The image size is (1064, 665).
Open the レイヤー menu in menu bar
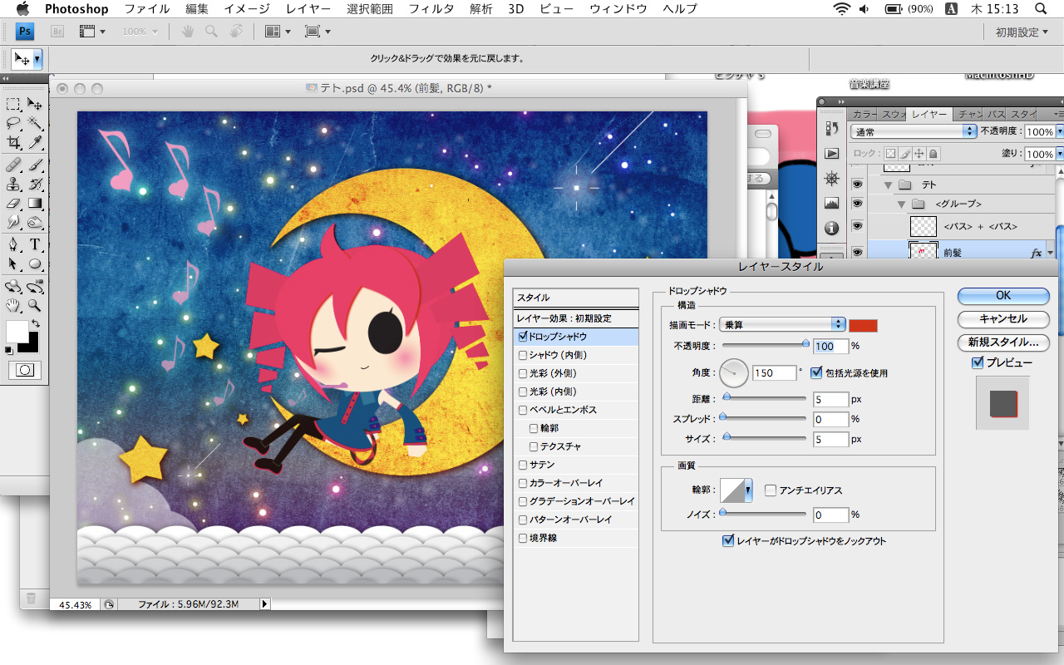click(x=308, y=9)
